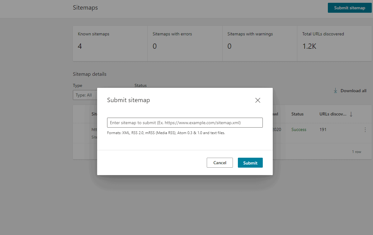Viewport: 373px width, 235px height.
Task: Click the Success status entry
Action: tap(298, 129)
